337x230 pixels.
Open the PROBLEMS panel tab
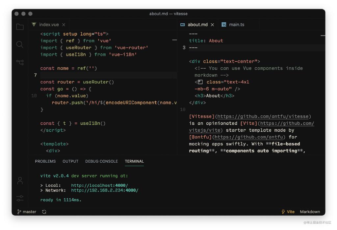click(45, 161)
